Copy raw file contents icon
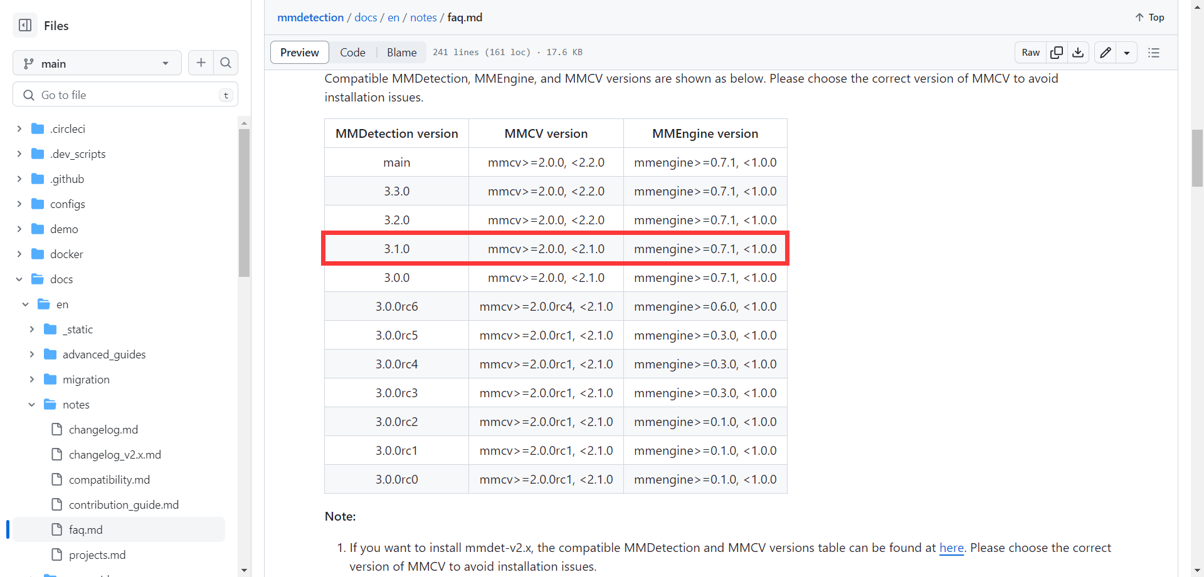The height and width of the screenshot is (577, 1204). [1057, 53]
